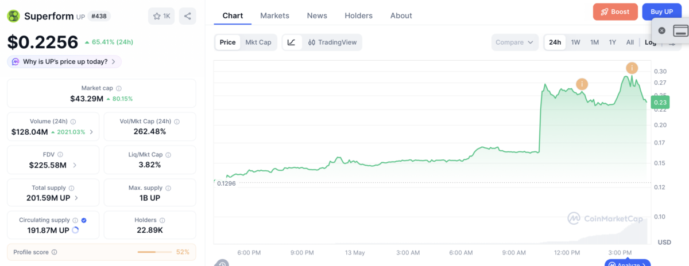The width and height of the screenshot is (689, 266).
Task: Switch chart to Mkt Cap view
Action: (x=258, y=42)
